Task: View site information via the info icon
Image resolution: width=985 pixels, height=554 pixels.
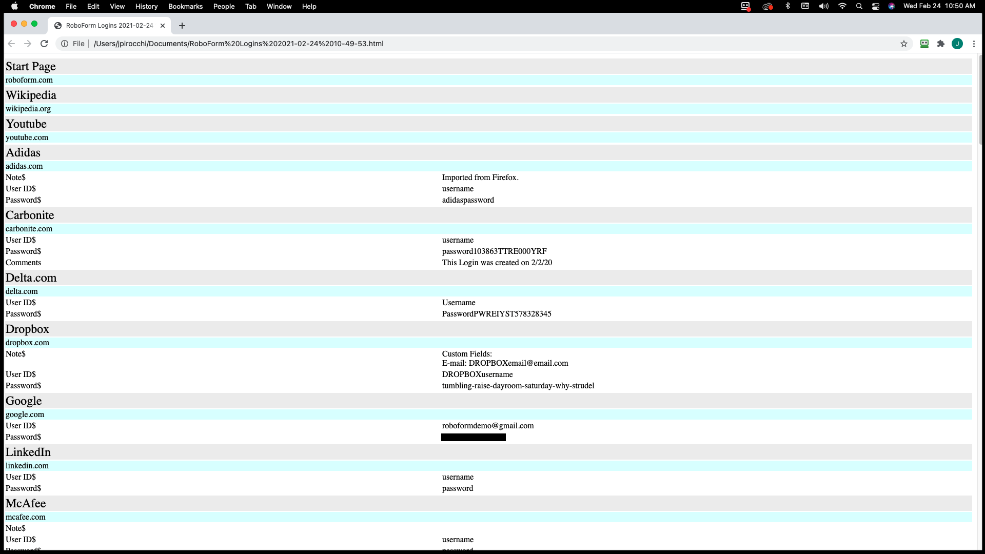Action: [64, 44]
